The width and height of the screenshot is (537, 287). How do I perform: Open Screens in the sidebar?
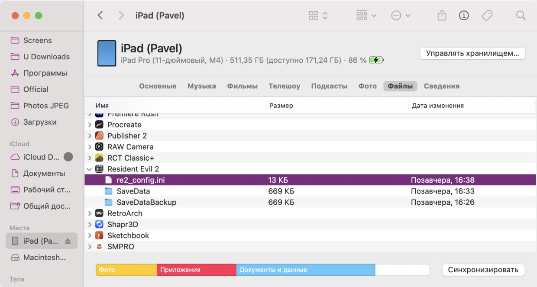37,40
